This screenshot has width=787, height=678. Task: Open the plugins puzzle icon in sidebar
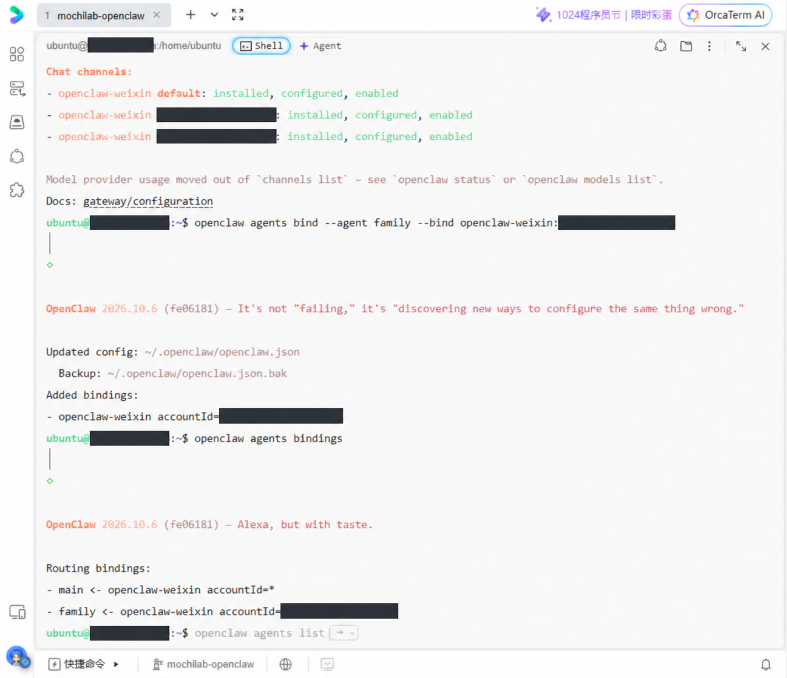(17, 190)
